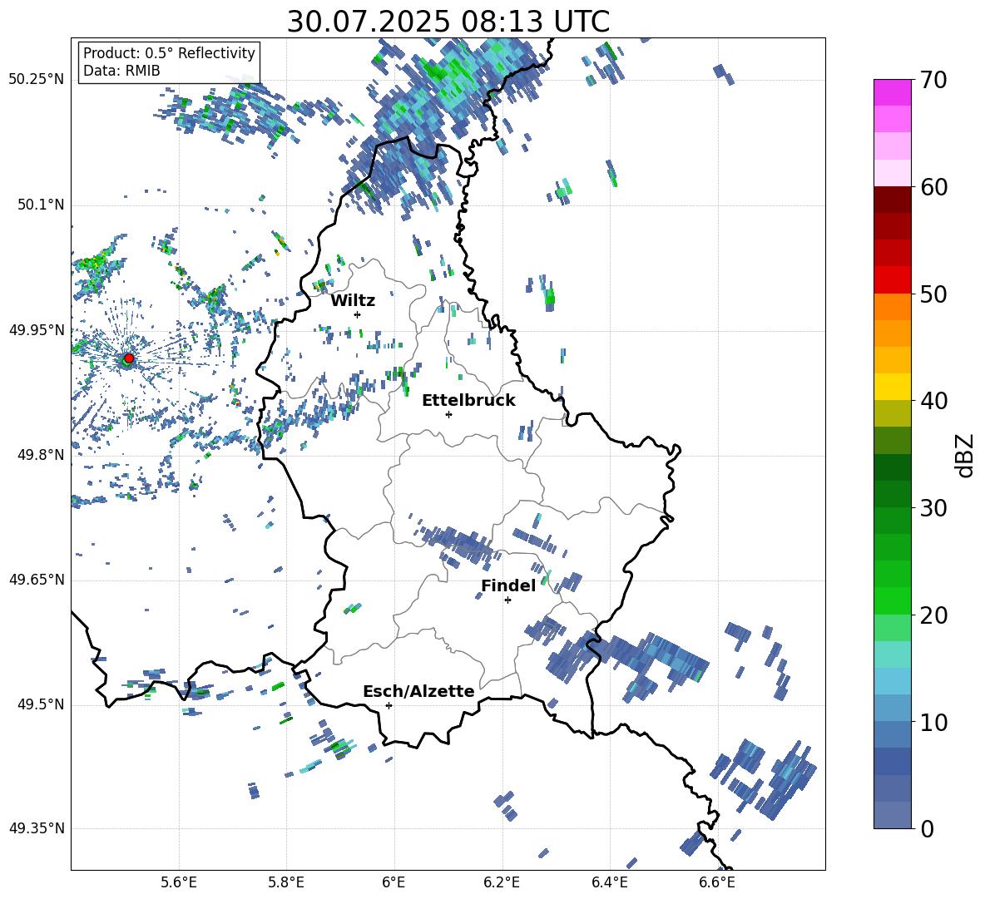985x899 pixels.
Task: Click the 0 colorbar tick value
Action: pyautogui.click(x=927, y=829)
